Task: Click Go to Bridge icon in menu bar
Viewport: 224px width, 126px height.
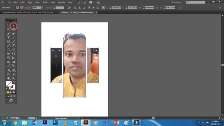Action: [78, 2]
